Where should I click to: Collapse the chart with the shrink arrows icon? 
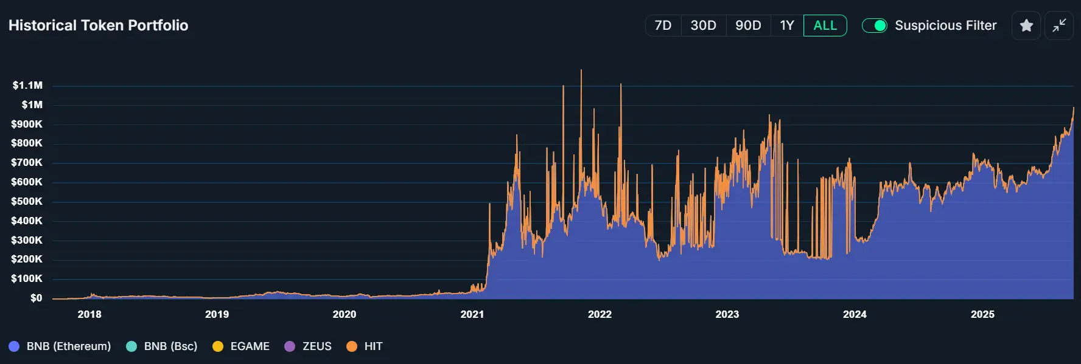pos(1059,26)
